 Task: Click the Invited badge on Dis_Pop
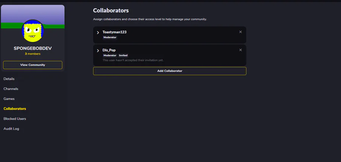tap(123, 56)
